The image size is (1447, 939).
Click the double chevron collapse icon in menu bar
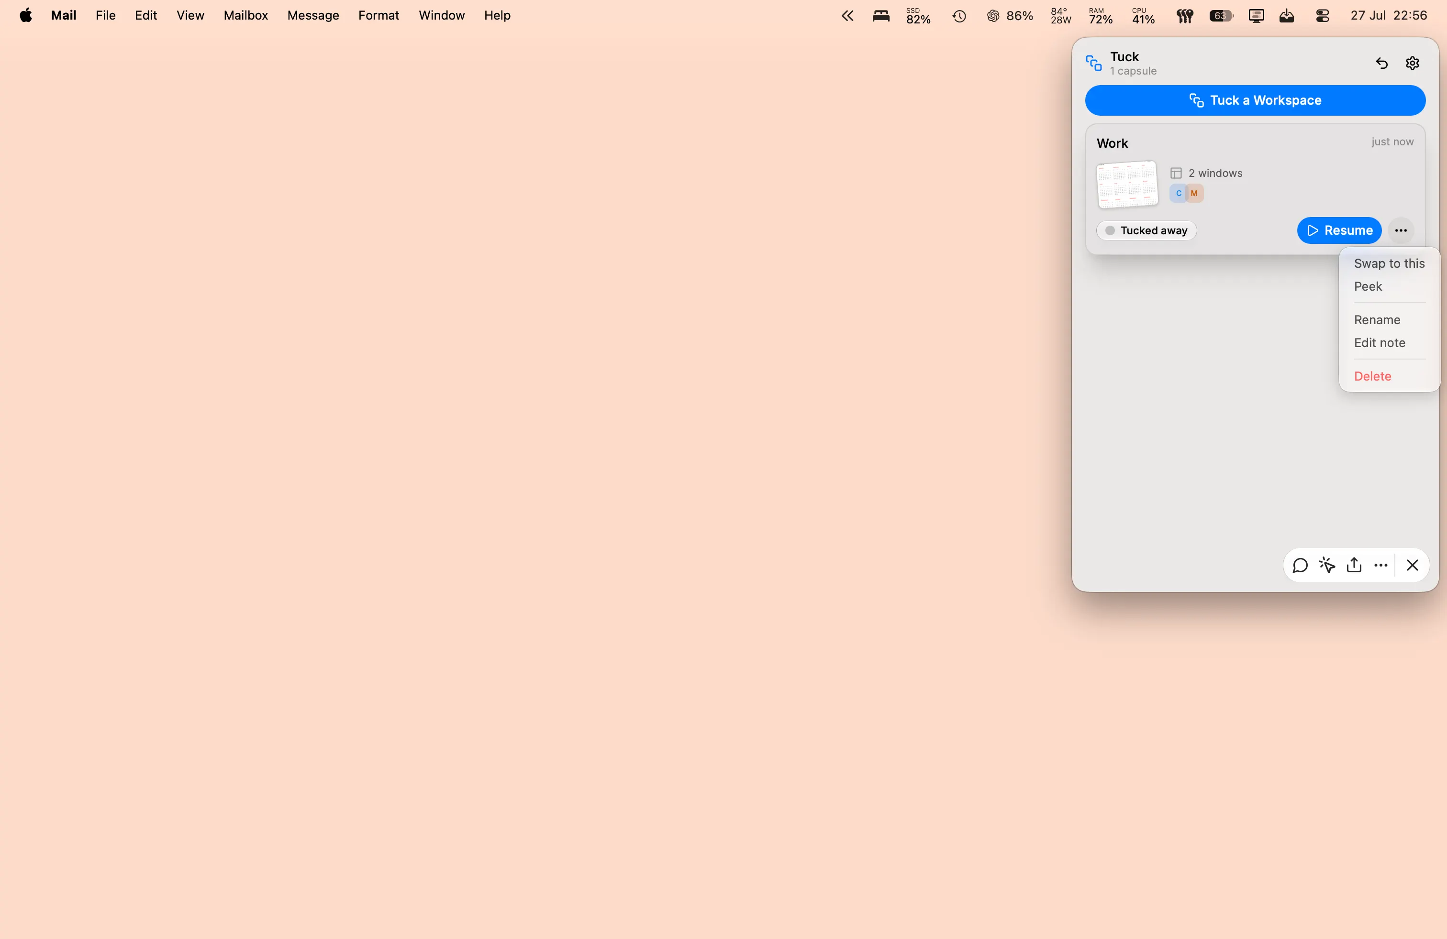click(x=847, y=16)
